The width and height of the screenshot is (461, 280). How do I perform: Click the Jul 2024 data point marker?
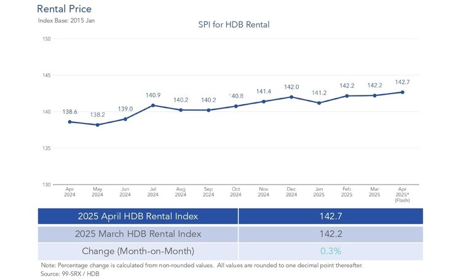click(x=153, y=105)
